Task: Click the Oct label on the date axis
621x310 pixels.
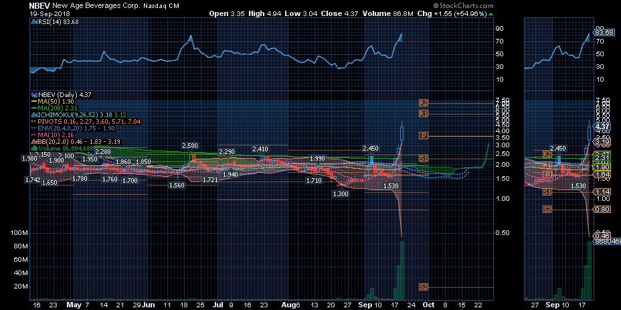Action: coord(427,305)
